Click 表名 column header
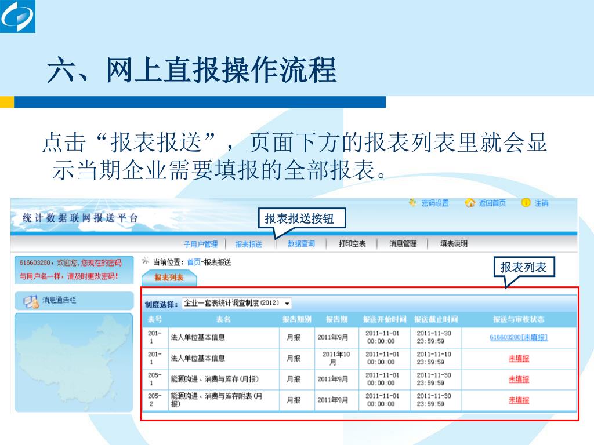 [x=223, y=319]
